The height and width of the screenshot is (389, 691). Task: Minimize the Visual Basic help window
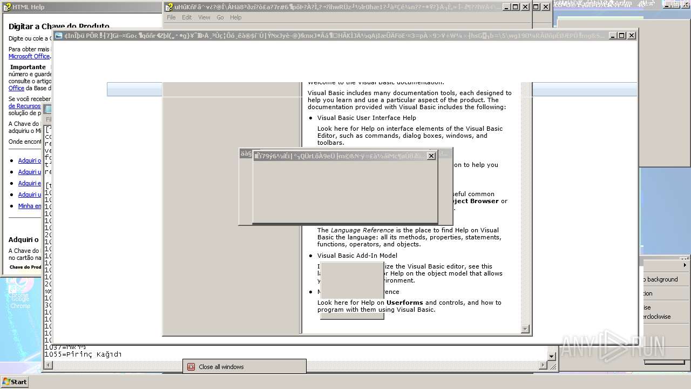click(506, 7)
